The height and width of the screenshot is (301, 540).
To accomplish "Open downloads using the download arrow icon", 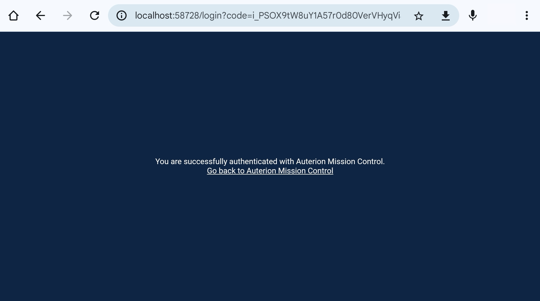I will 446,16.
